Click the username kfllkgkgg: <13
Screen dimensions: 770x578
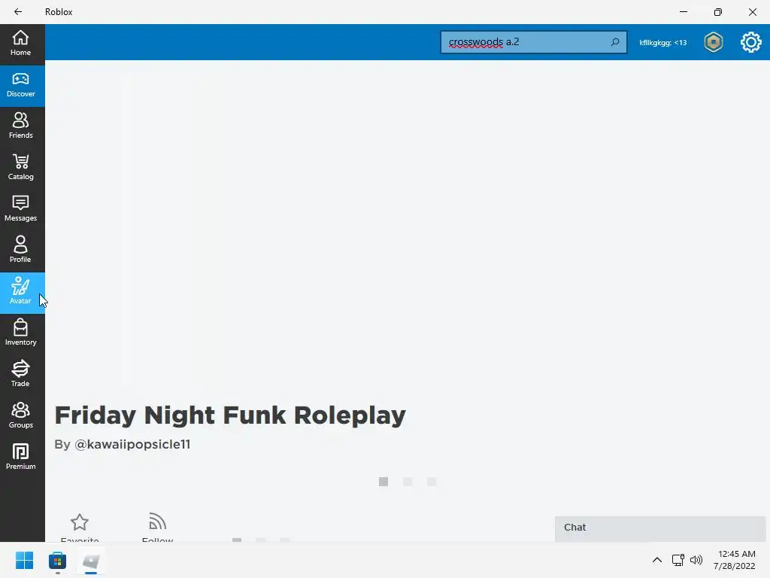coord(662,43)
